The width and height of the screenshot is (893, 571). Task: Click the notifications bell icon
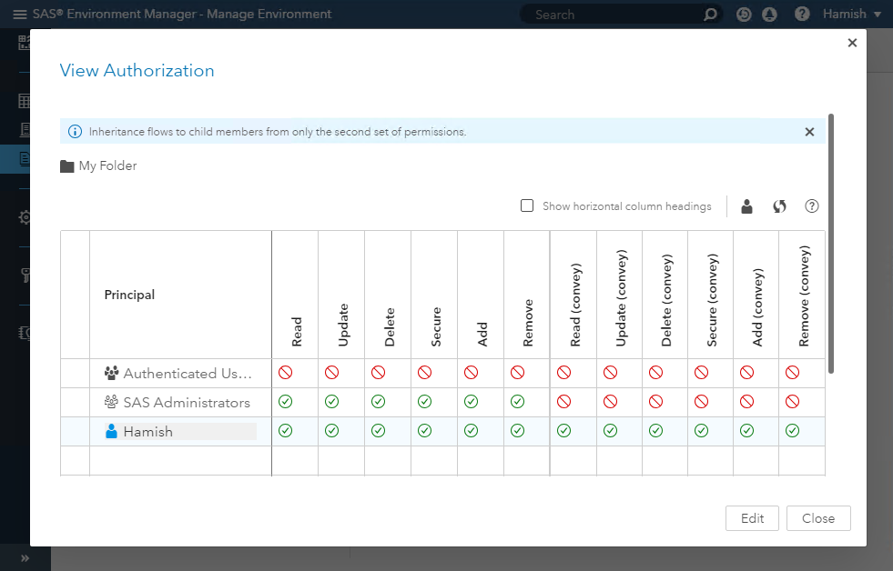(769, 15)
